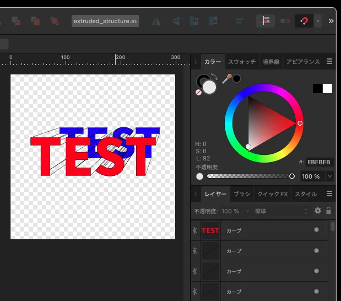Viewport: 341px width, 301px height.
Task: Select the second カーブ layer name
Action: point(234,251)
